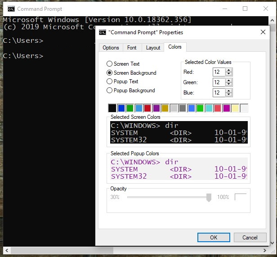277x257 pixels.
Task: Pick the light blue swatch beside dark green
Action: (138, 108)
